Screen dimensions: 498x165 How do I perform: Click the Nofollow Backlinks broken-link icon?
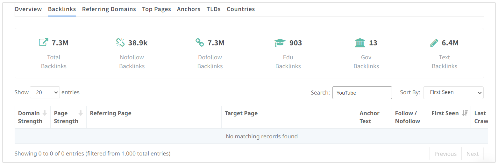120,43
